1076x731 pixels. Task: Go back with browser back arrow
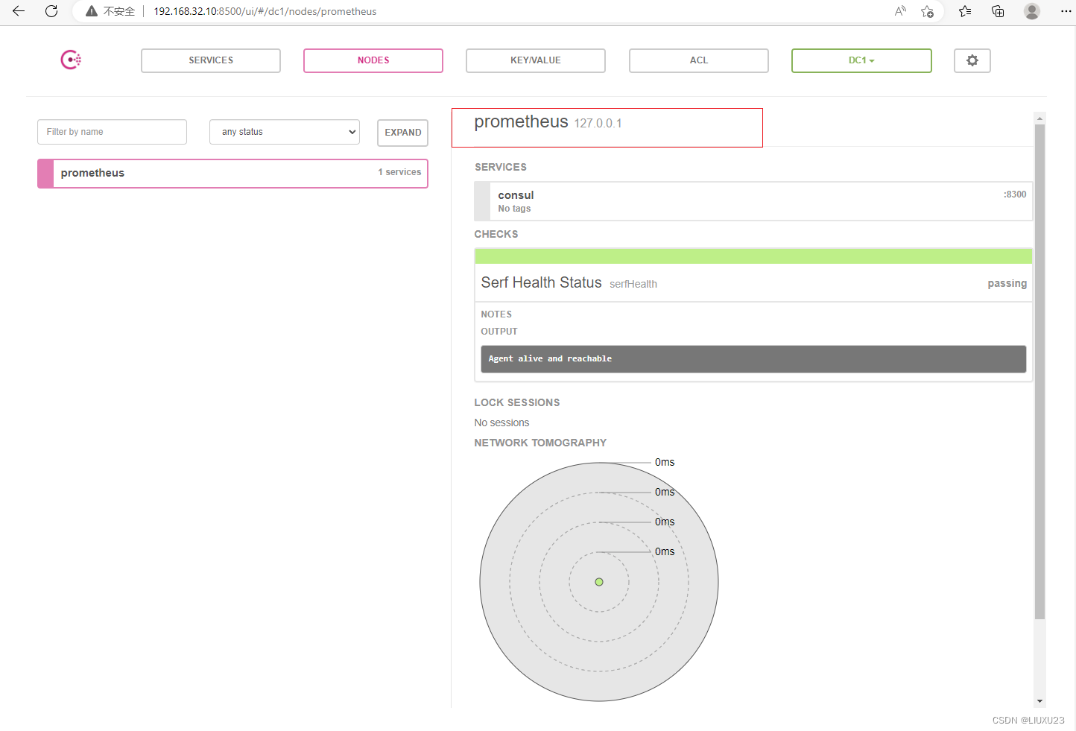(x=19, y=11)
